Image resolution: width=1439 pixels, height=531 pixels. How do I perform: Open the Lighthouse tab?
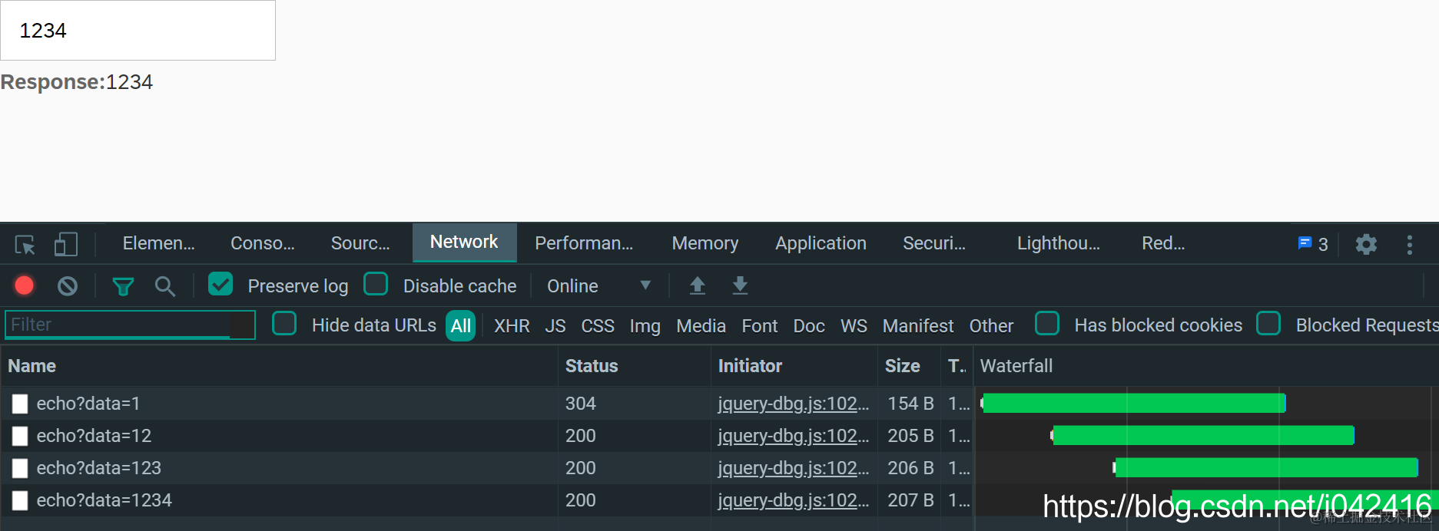coord(1059,243)
